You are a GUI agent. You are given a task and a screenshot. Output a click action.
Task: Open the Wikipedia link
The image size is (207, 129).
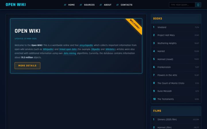click(48, 49)
